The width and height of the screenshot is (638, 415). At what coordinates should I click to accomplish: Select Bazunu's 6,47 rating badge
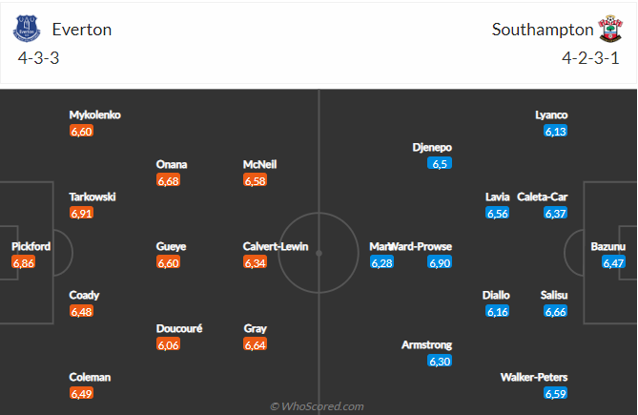pyautogui.click(x=613, y=262)
